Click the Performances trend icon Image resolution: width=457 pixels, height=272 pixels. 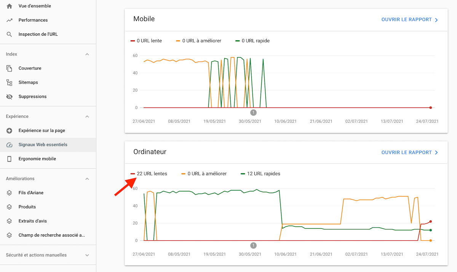[10, 20]
